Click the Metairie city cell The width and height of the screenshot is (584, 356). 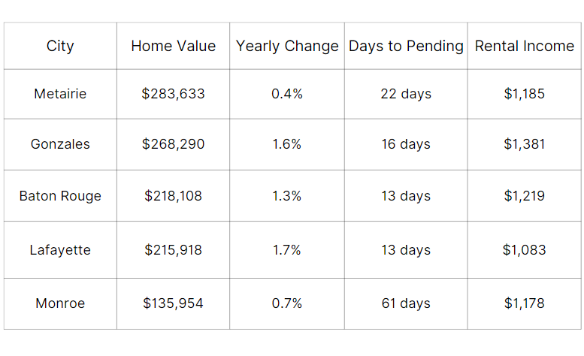[60, 94]
